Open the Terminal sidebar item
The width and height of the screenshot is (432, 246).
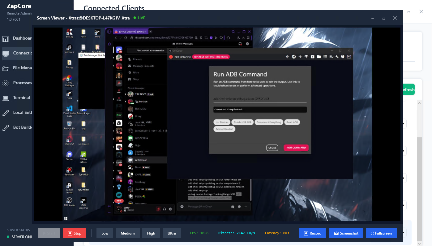[x=17, y=98]
